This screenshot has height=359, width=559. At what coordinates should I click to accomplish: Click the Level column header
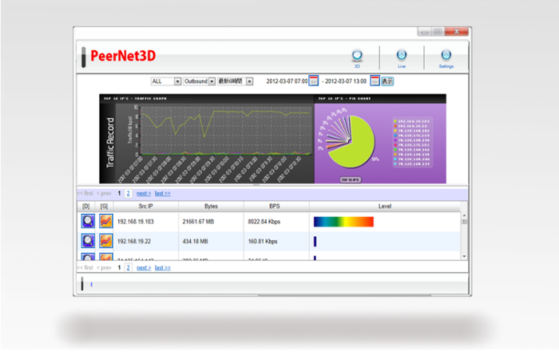(x=385, y=206)
